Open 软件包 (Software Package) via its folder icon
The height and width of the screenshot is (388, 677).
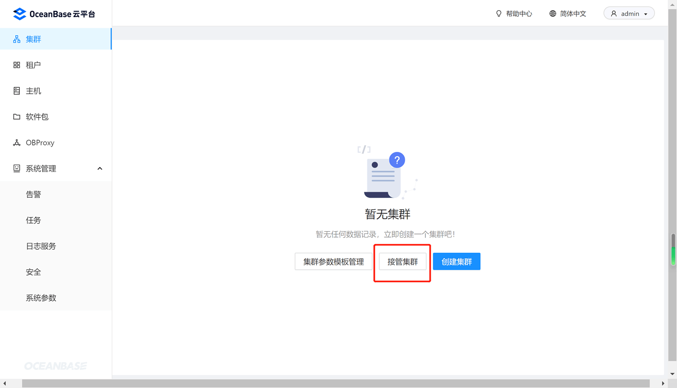click(16, 116)
